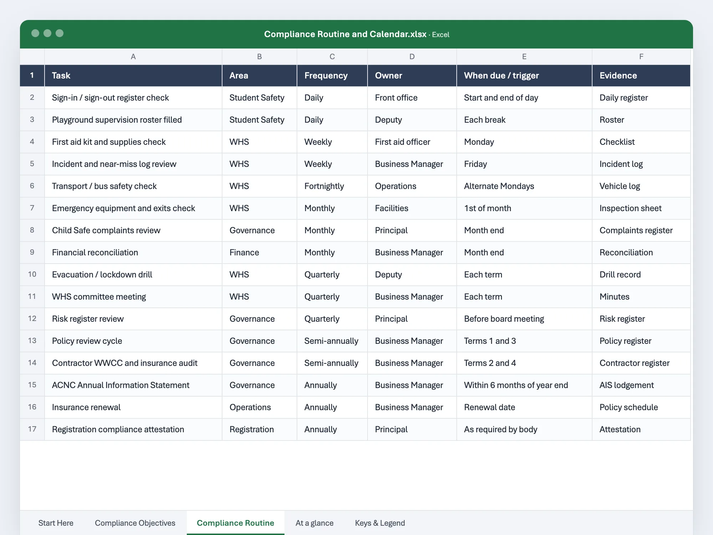713x535 pixels.
Task: Select cell 'Incident and near-miss log review'
Action: click(133, 164)
